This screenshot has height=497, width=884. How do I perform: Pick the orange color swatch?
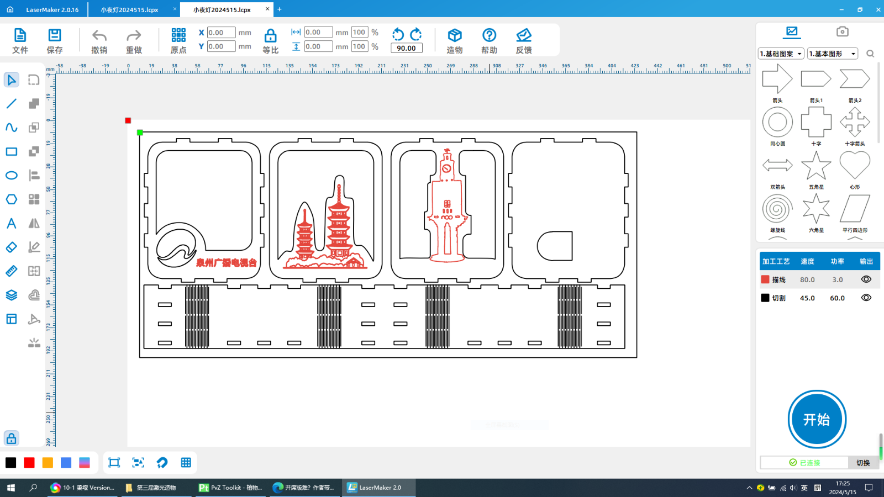[48, 463]
